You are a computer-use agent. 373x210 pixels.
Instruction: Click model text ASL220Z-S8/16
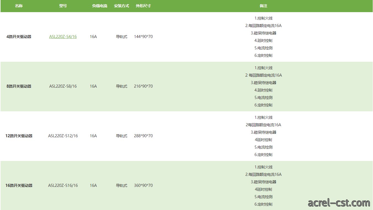[63, 86]
